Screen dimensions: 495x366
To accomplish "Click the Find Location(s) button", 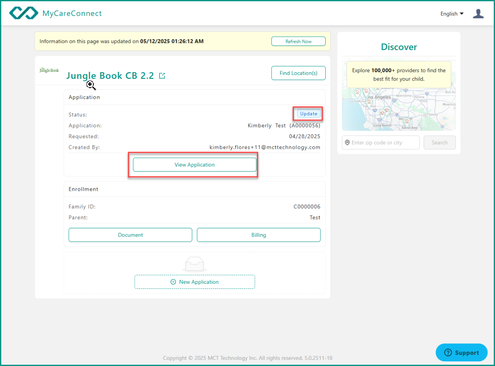I will [298, 73].
